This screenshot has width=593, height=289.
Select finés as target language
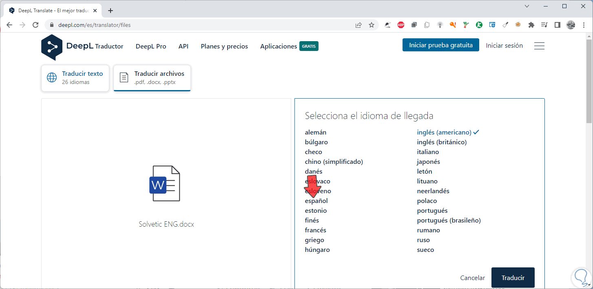312,220
